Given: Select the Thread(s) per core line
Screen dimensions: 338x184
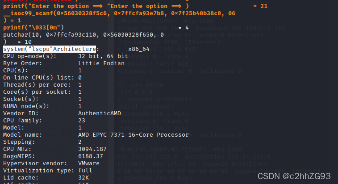Looking at the screenshot, I should pos(42,84).
